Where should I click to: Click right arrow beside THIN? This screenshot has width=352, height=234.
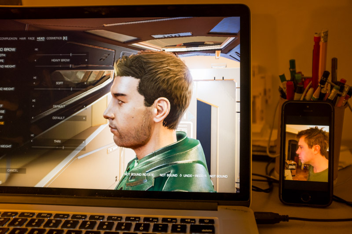pos(84,142)
